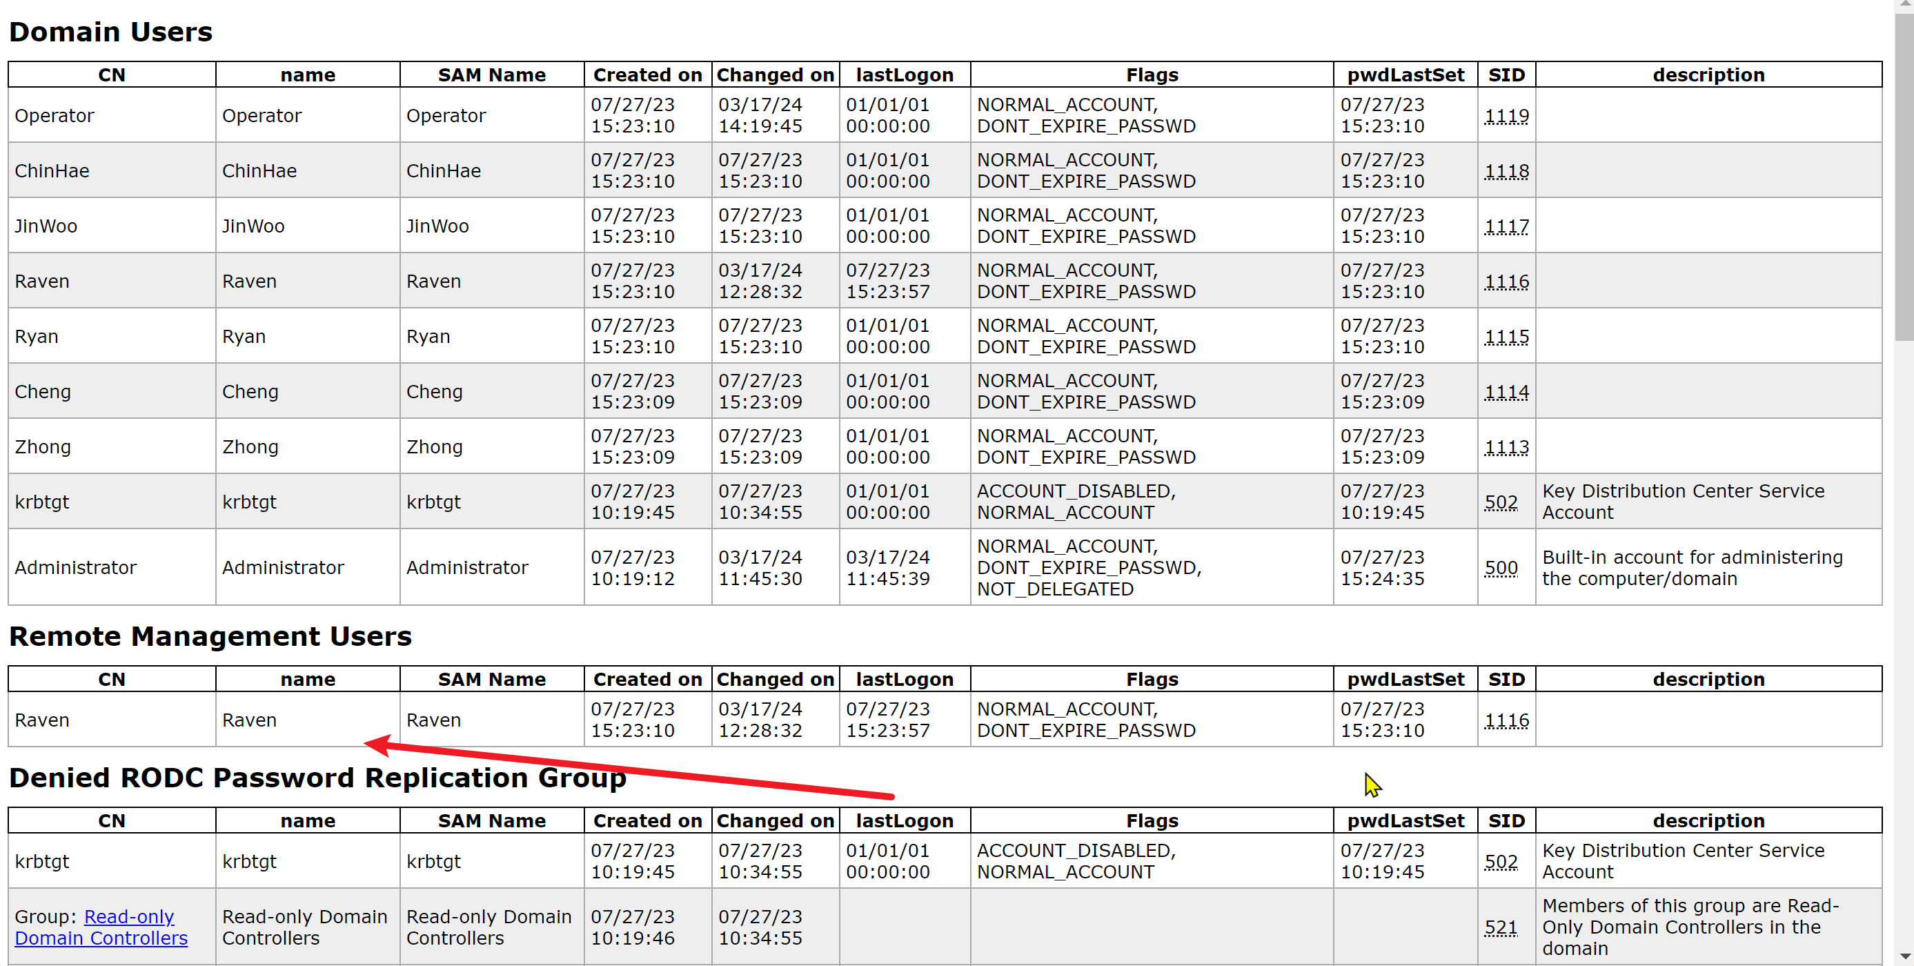Click the Domain Users heading

point(110,32)
